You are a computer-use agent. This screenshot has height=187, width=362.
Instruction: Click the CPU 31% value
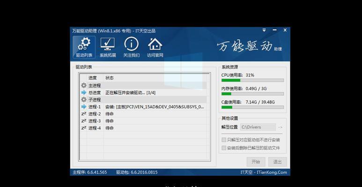(x=250, y=75)
